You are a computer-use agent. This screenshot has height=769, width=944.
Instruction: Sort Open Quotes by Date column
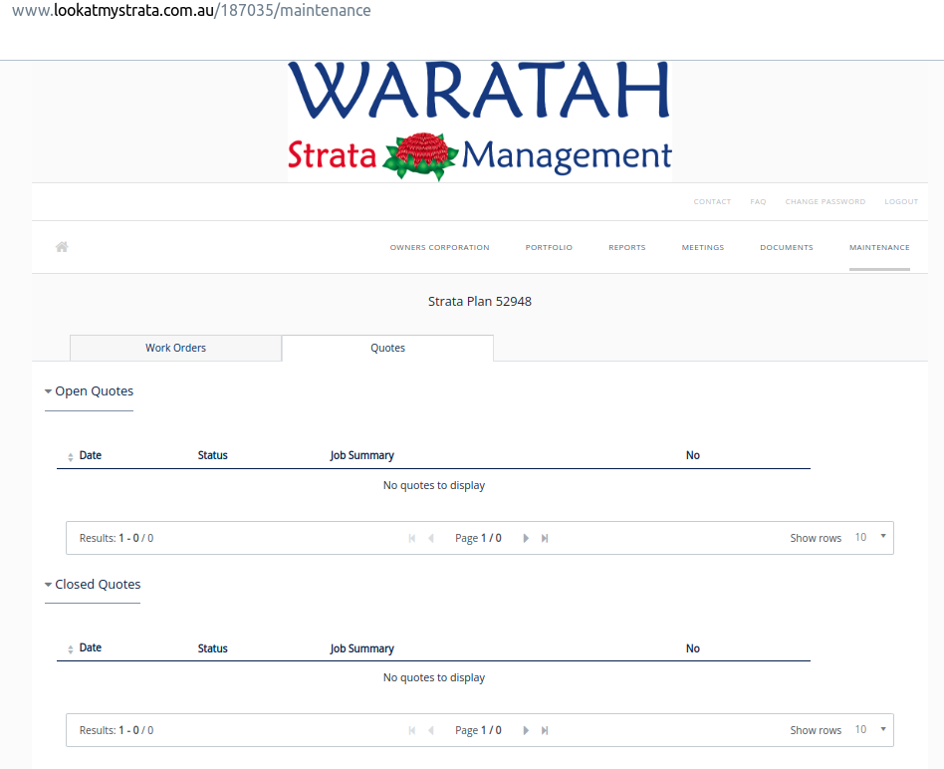coord(90,455)
